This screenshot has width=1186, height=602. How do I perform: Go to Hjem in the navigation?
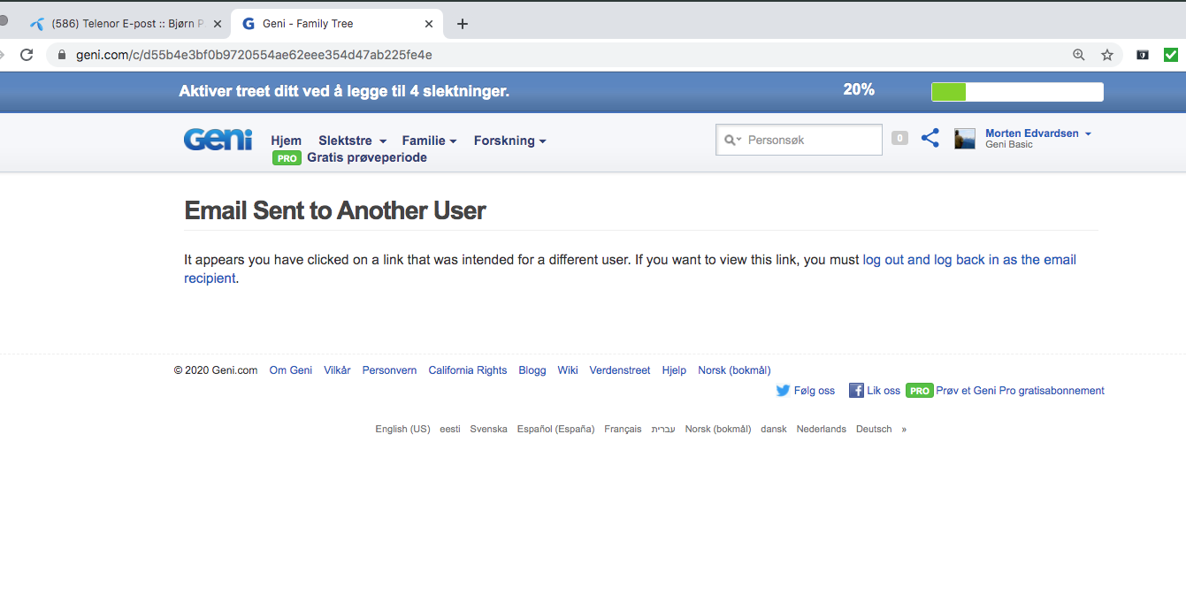pos(286,141)
